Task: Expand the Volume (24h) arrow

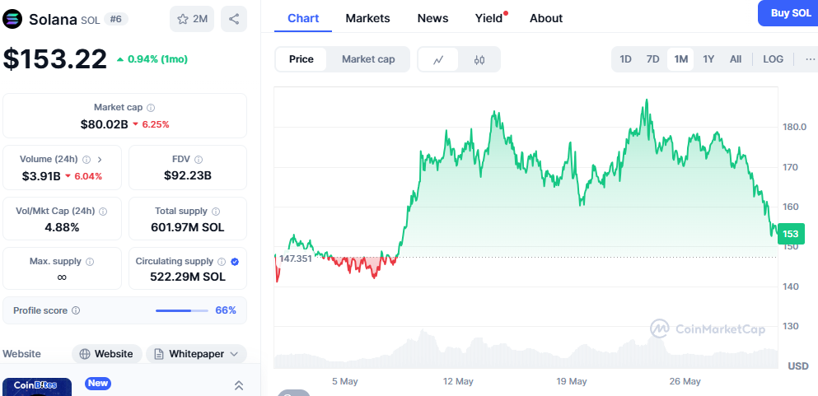Action: point(100,160)
